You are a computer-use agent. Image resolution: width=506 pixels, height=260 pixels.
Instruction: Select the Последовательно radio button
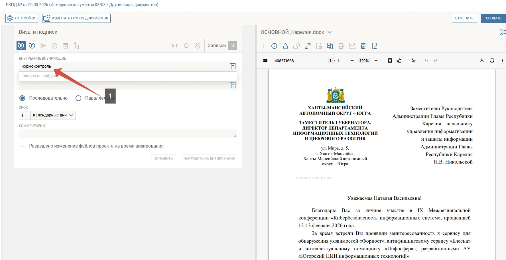coord(22,98)
